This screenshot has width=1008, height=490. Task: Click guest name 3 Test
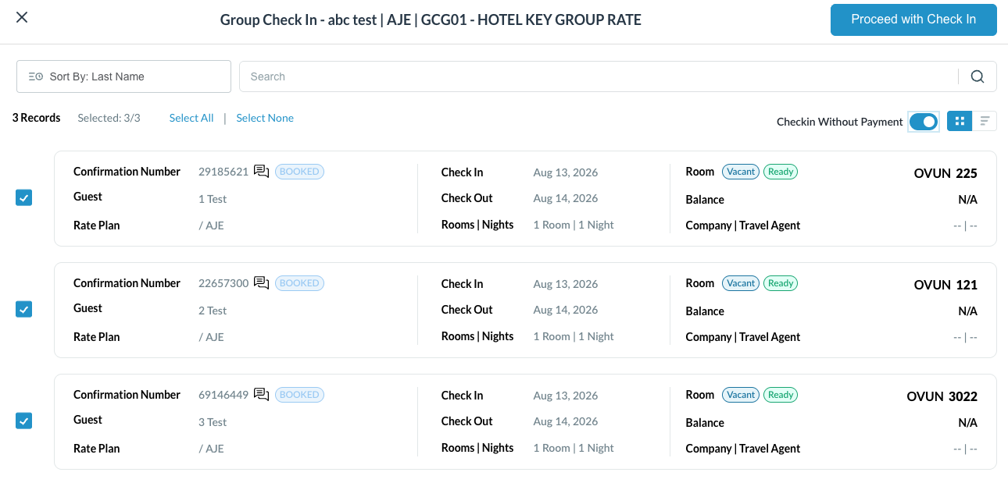(x=213, y=422)
